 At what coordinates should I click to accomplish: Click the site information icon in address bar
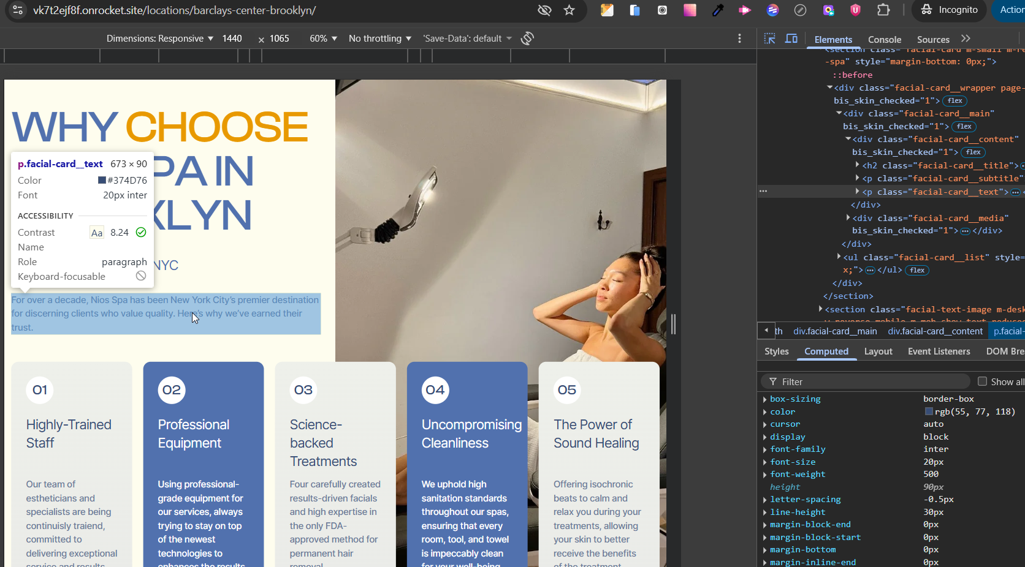18,10
